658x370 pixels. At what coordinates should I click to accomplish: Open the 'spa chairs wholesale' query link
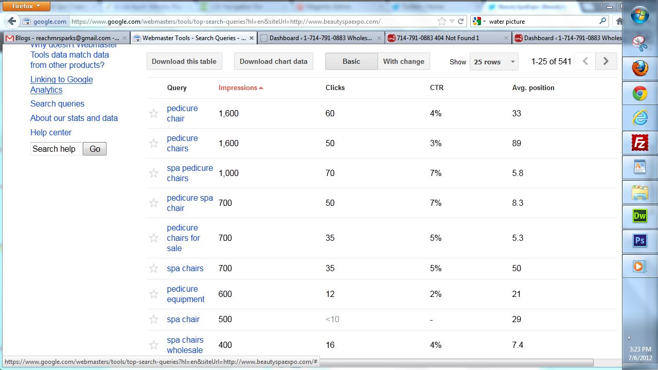pos(185,345)
